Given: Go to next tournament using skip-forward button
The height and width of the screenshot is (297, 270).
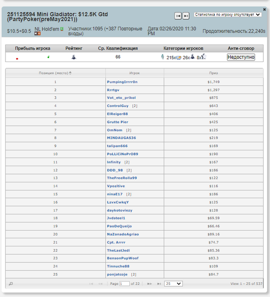Looking at the screenshot, I should click(x=186, y=16).
